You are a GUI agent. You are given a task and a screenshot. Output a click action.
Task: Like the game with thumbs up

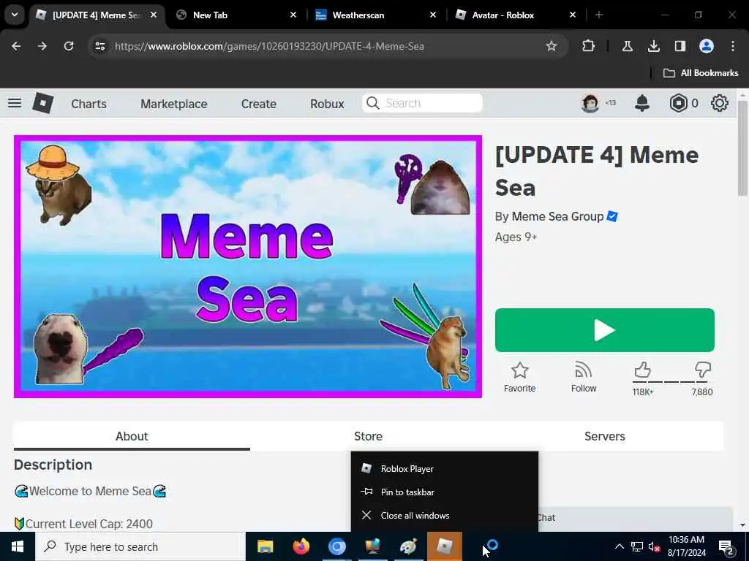coord(643,370)
